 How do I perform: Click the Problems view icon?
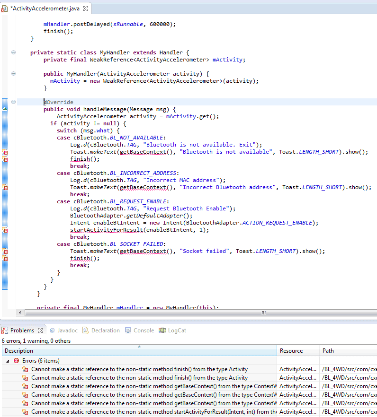(x=4, y=330)
